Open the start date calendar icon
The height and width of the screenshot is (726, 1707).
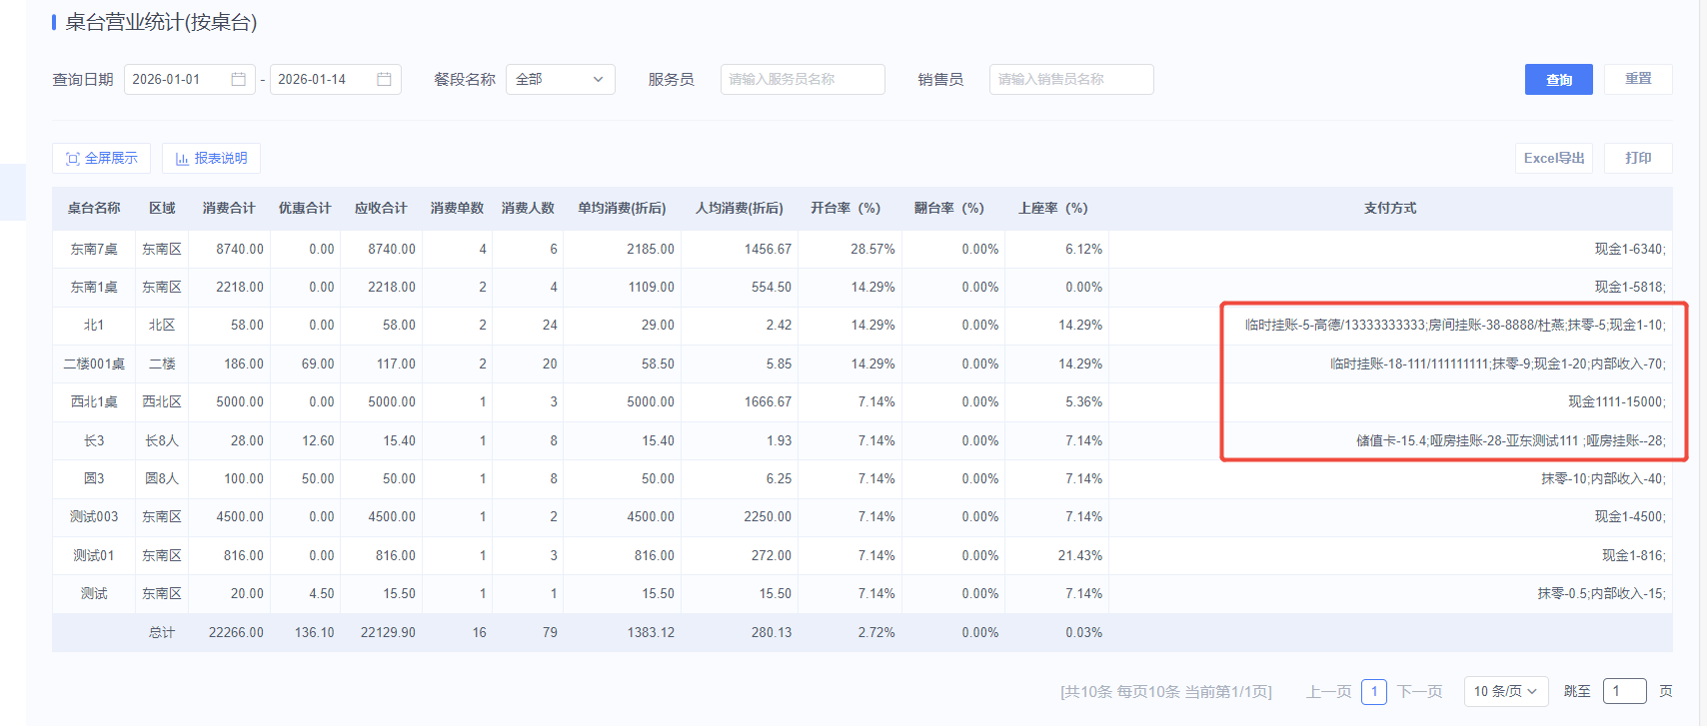[238, 79]
